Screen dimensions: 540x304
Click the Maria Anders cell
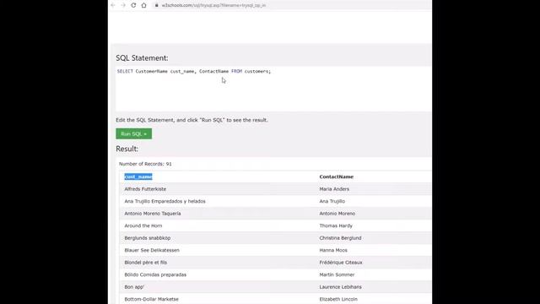click(334, 189)
